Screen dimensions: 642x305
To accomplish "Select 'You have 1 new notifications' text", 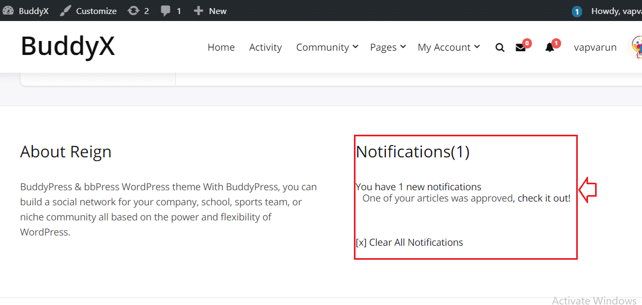I will (419, 187).
